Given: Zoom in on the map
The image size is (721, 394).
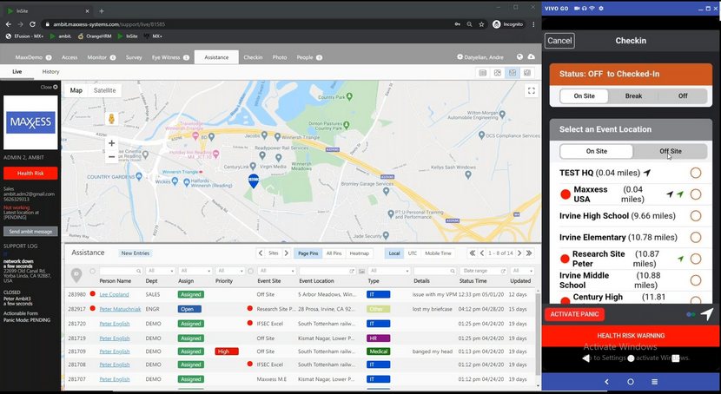Looking at the screenshot, I should pyautogui.click(x=111, y=143).
